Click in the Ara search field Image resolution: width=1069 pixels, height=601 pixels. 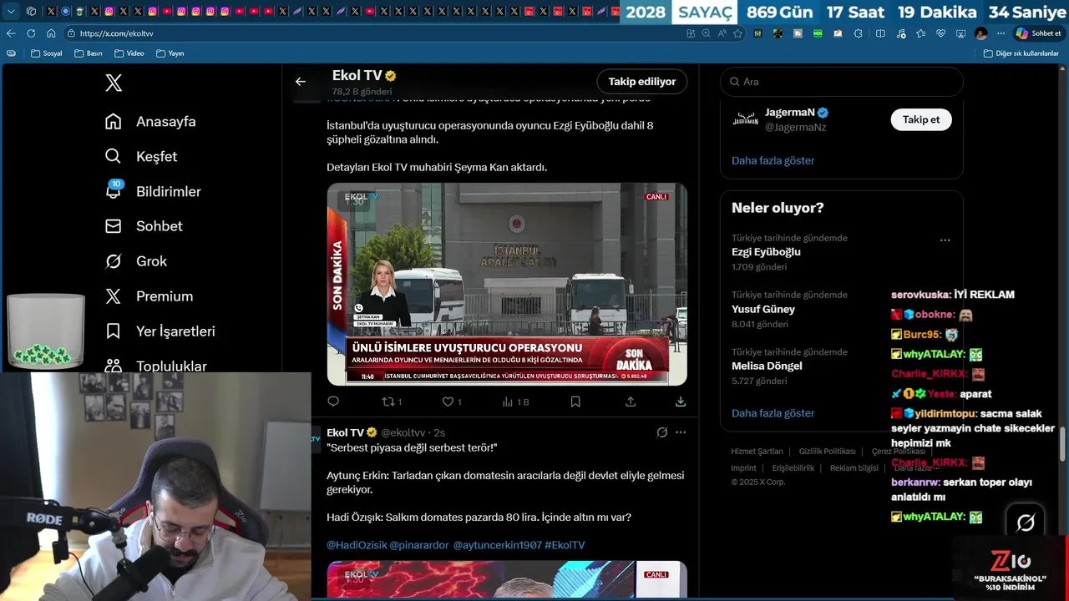tap(842, 82)
